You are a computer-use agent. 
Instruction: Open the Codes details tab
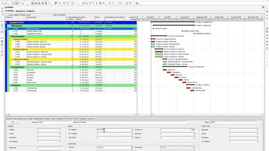click(x=30, y=119)
